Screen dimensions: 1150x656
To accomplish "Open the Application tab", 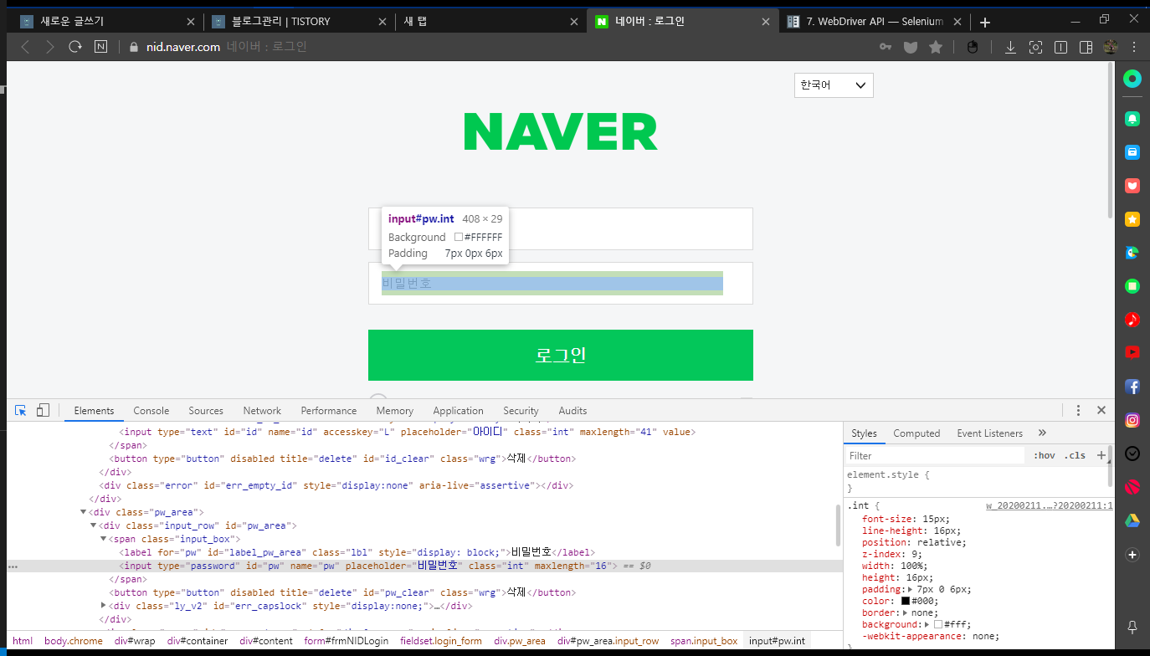I will point(458,411).
